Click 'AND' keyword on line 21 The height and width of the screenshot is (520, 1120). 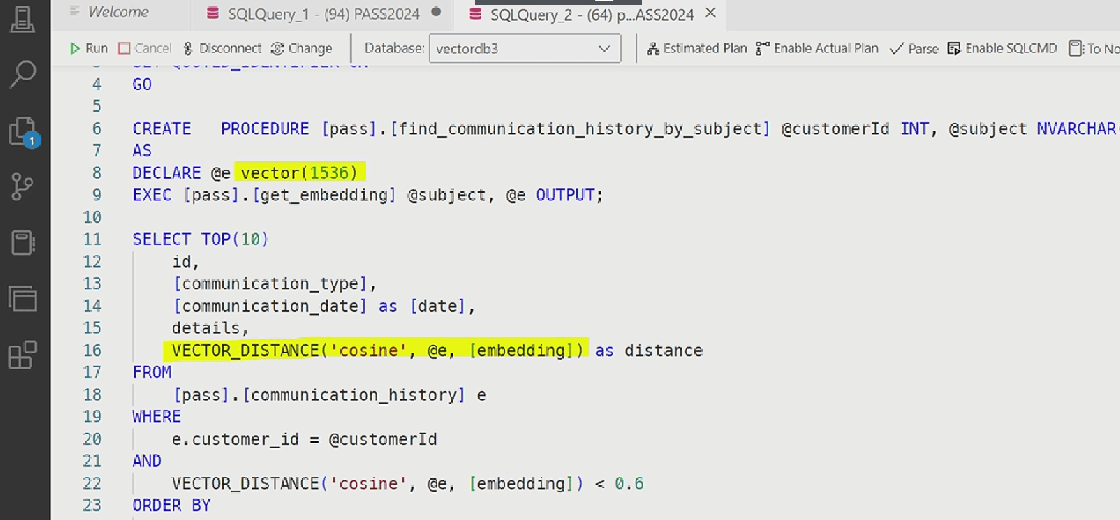click(x=147, y=461)
